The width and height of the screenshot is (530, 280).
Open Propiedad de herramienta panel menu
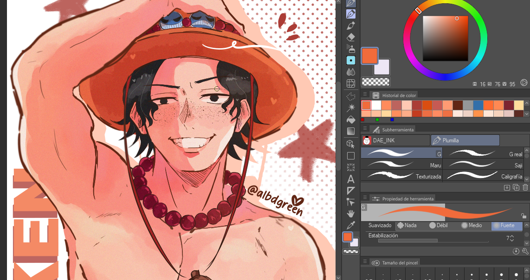pos(365,197)
